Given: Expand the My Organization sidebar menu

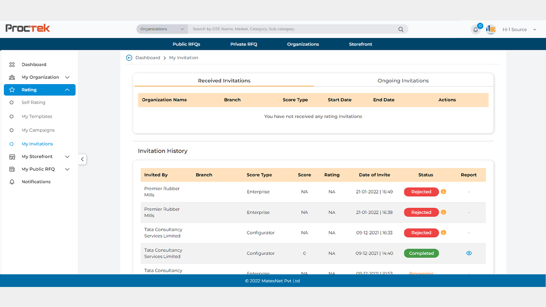Looking at the screenshot, I should point(40,77).
